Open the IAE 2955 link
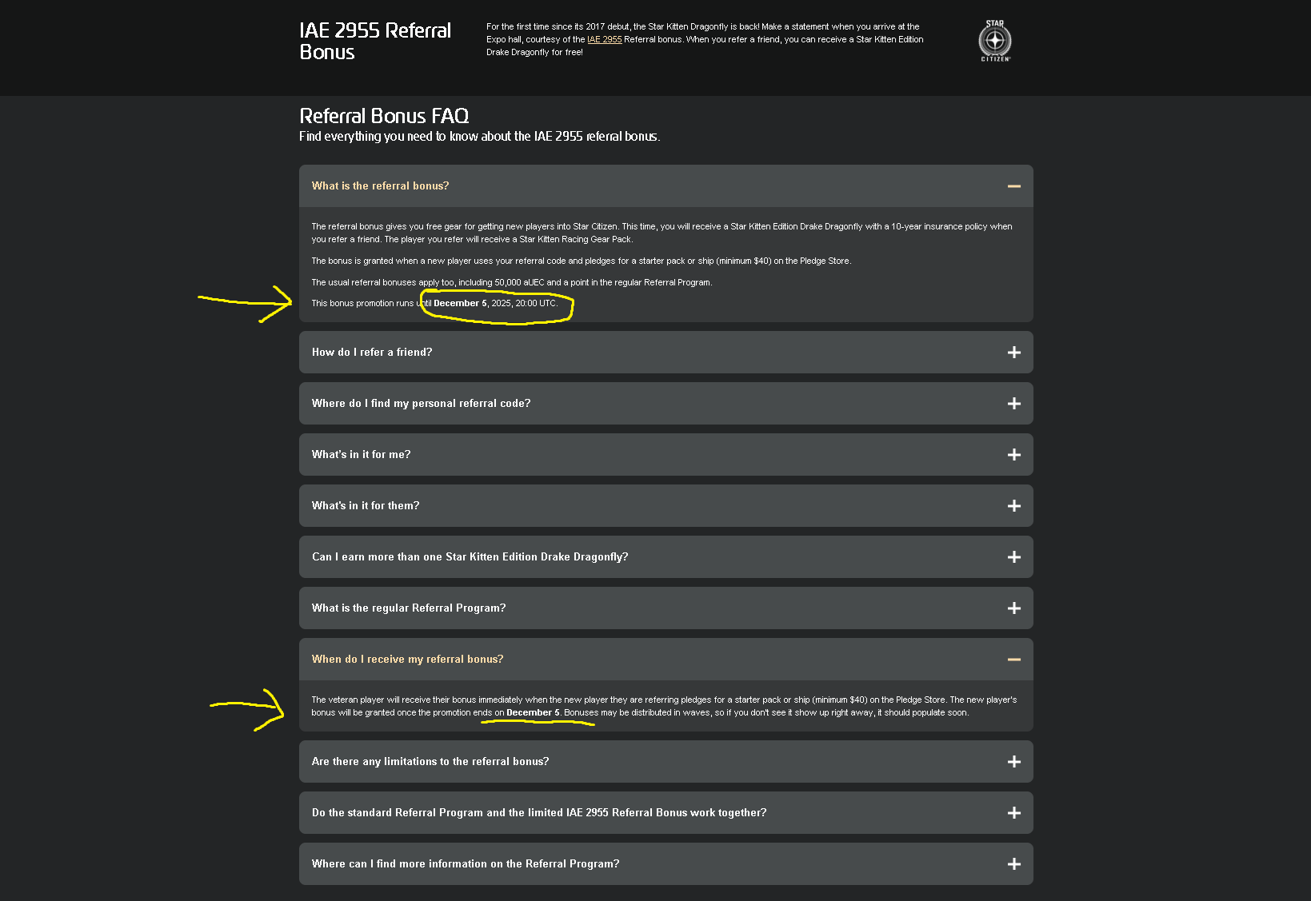This screenshot has height=901, width=1311. (x=604, y=39)
